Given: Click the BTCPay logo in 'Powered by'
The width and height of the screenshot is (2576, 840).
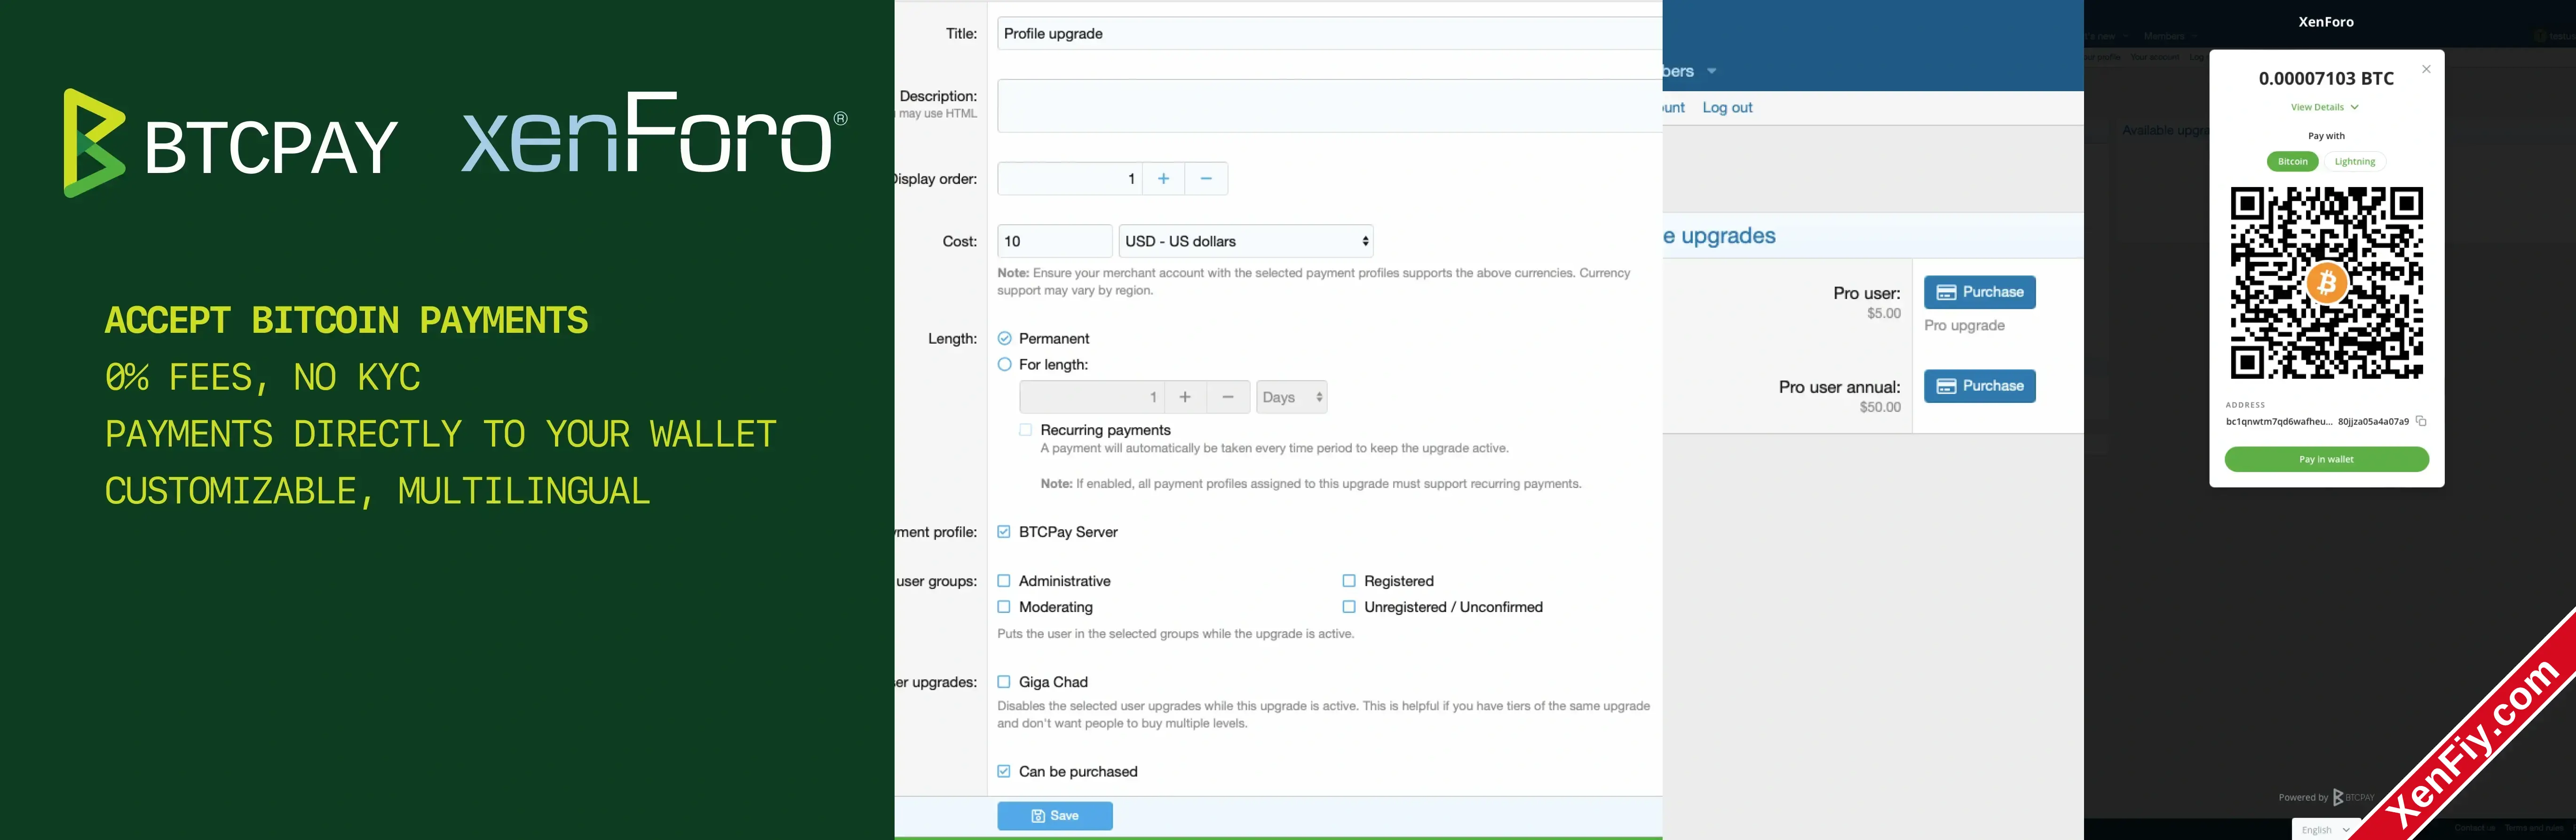Looking at the screenshot, I should [x=2354, y=797].
